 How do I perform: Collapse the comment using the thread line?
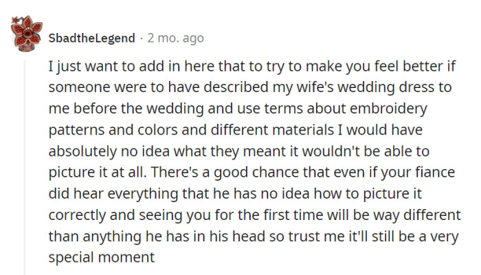[25, 165]
